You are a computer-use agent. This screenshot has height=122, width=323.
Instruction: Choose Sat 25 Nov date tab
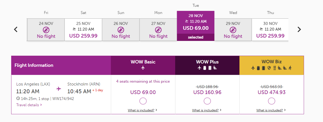tap(83, 30)
